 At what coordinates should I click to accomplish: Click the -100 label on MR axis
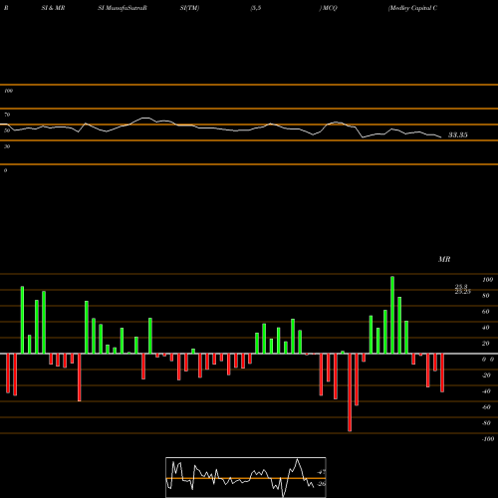pos(487,439)
